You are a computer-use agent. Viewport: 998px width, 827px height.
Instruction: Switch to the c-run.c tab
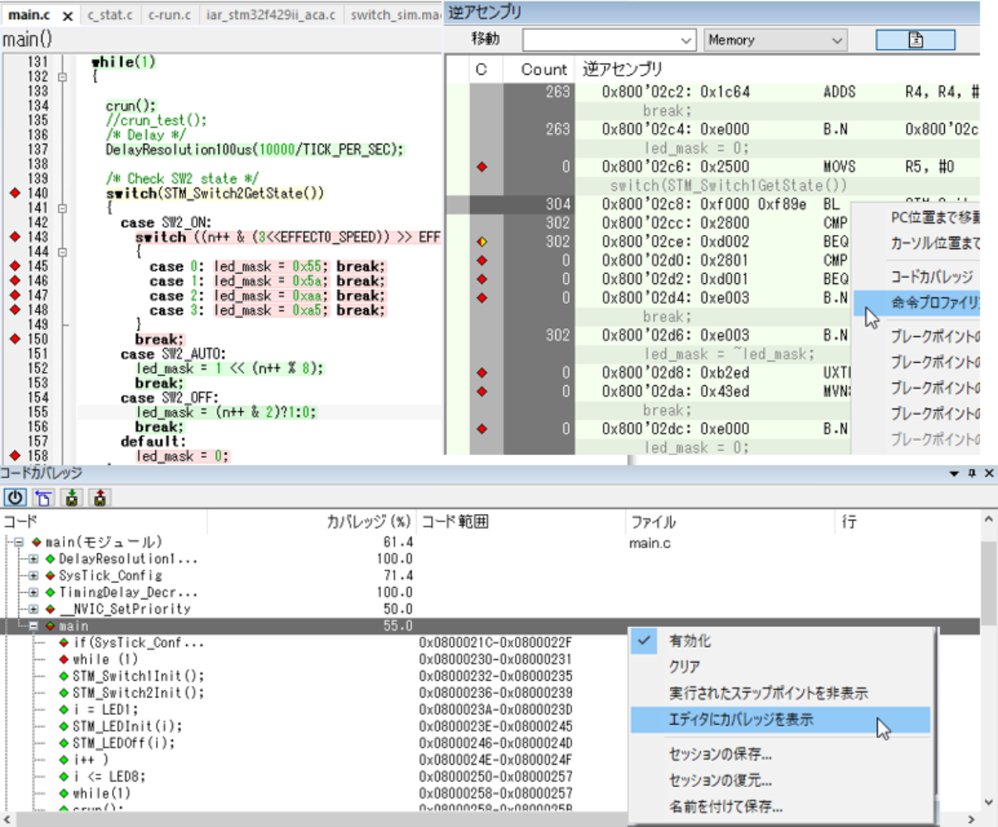pos(169,16)
